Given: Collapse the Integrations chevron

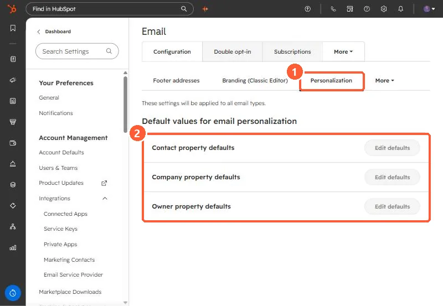Looking at the screenshot, I should tap(105, 198).
